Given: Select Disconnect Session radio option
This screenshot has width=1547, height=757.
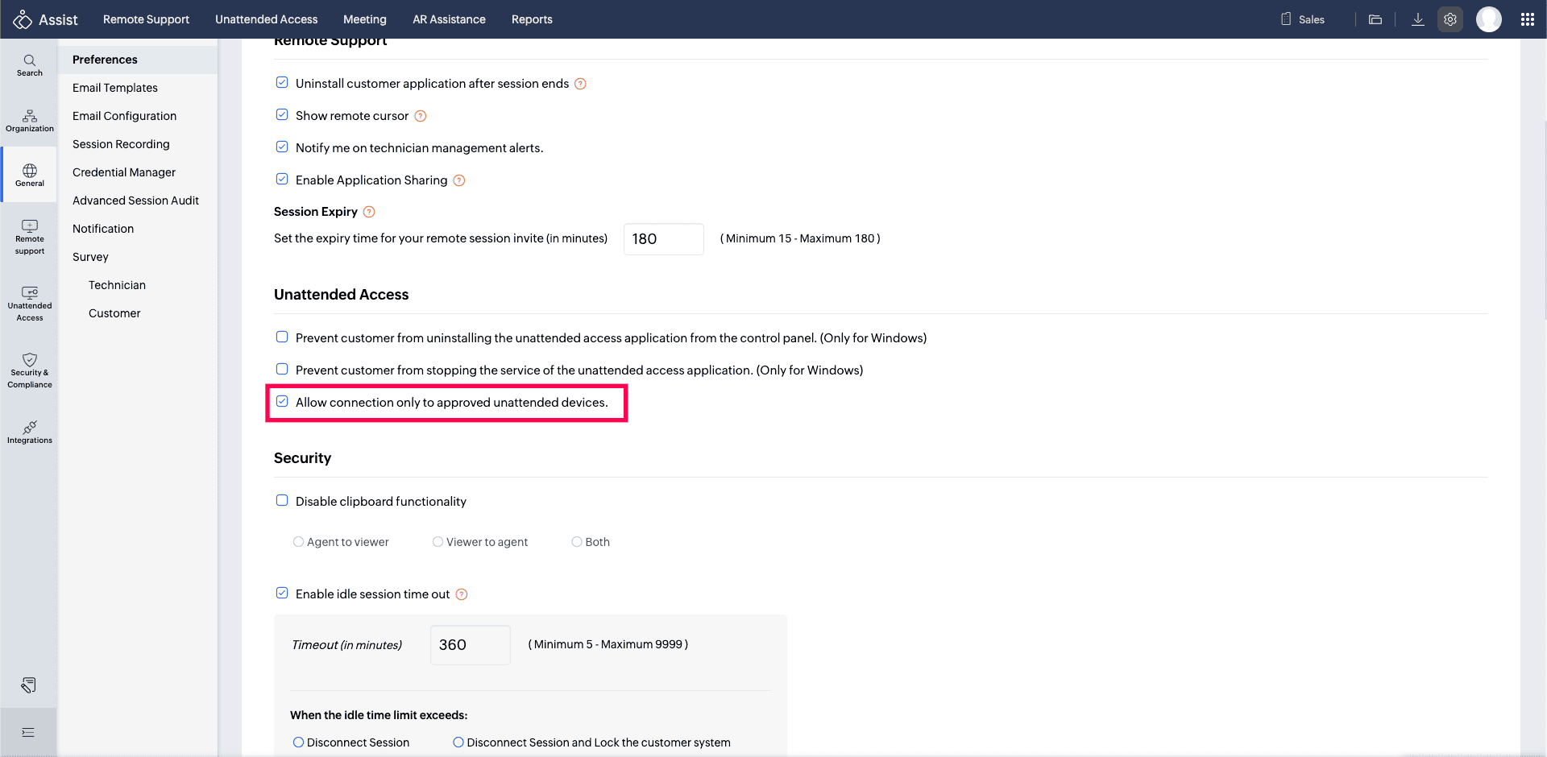Looking at the screenshot, I should click(x=299, y=743).
